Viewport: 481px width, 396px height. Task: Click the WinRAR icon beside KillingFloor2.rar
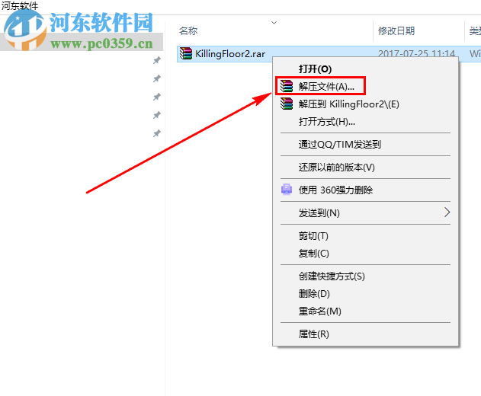[x=186, y=53]
